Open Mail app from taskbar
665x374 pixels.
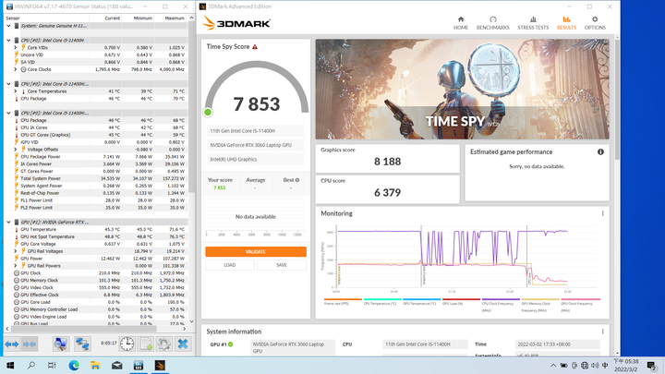[x=117, y=365]
